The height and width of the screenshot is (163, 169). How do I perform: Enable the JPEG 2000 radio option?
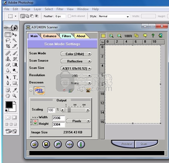(x=31, y=90)
